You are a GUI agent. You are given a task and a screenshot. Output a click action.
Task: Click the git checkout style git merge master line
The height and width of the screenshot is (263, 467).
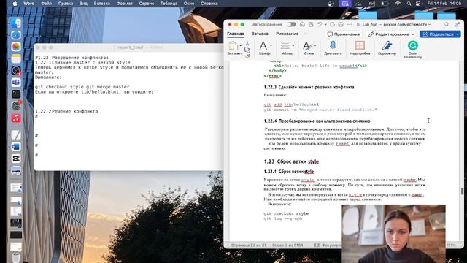(82, 87)
